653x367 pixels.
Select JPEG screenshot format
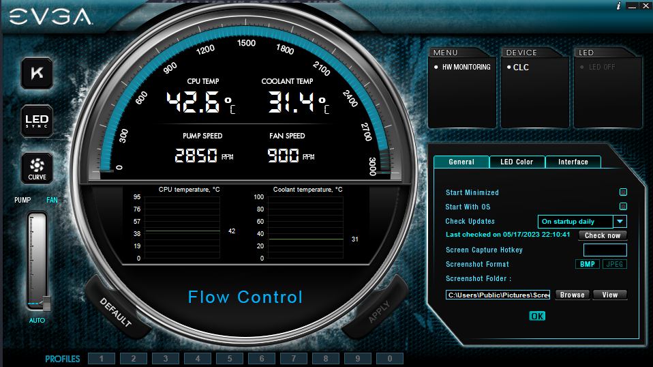615,264
